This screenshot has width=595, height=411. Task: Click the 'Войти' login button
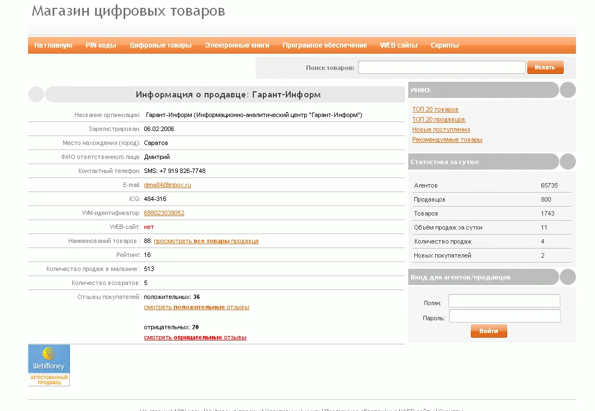(x=489, y=331)
